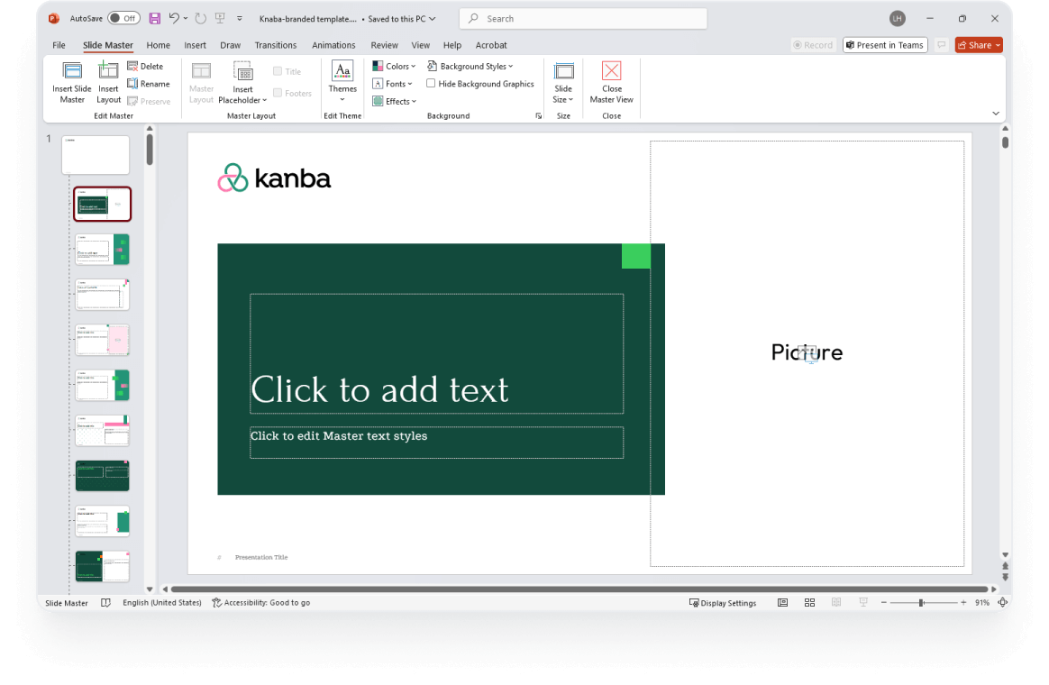Viewport: 1049px width, 685px height.
Task: Open Display Settings in the status bar
Action: (723, 603)
